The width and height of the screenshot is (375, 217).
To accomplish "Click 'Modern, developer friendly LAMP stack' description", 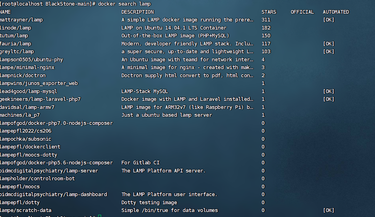I will 188,44.
